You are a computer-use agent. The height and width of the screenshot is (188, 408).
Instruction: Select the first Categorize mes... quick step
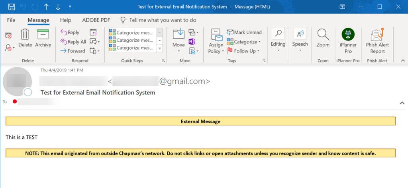132,33
